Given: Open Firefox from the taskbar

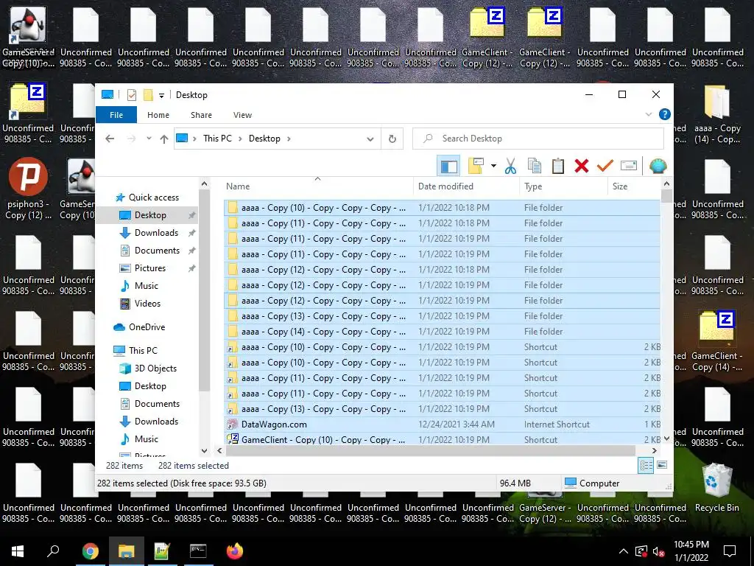Looking at the screenshot, I should [x=235, y=551].
